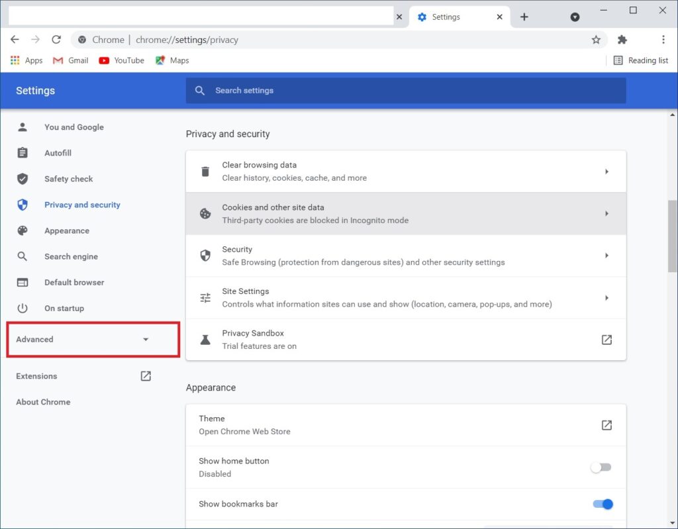Open Chrome's three-dot menu
The width and height of the screenshot is (678, 529).
663,40
